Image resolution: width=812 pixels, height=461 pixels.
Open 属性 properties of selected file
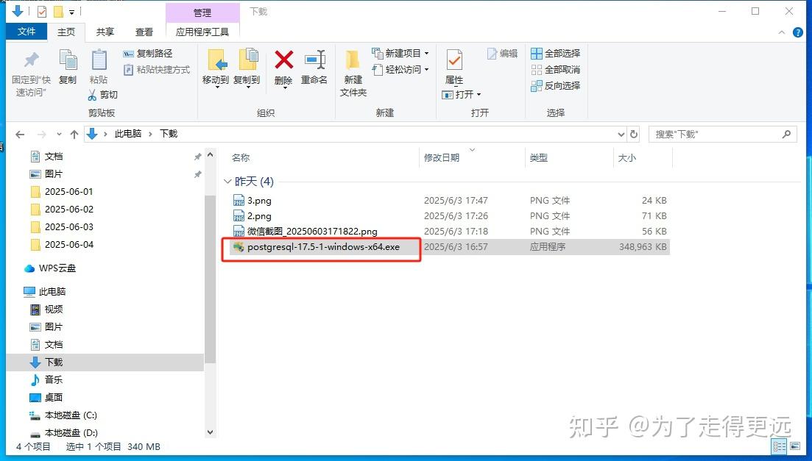coord(454,67)
